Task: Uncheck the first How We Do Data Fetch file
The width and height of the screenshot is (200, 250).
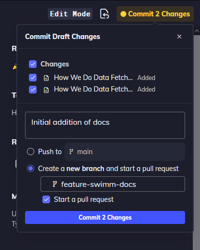Action: 33,78
